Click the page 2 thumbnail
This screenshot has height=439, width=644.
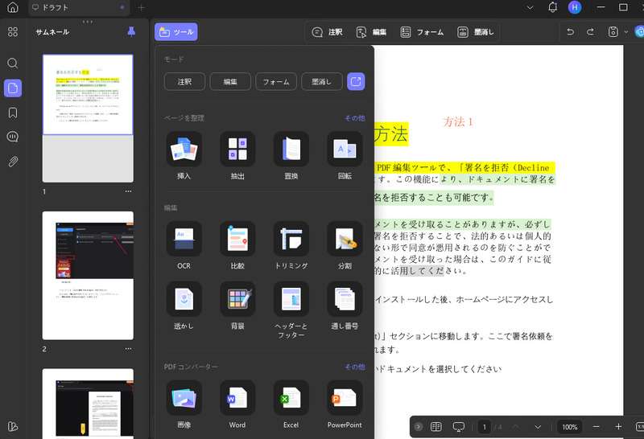[88, 275]
